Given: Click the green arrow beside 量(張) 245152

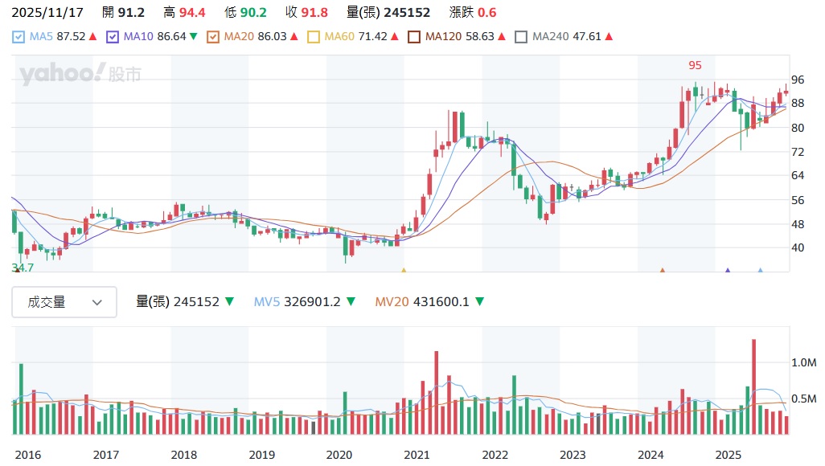Looking at the screenshot, I should (228, 301).
